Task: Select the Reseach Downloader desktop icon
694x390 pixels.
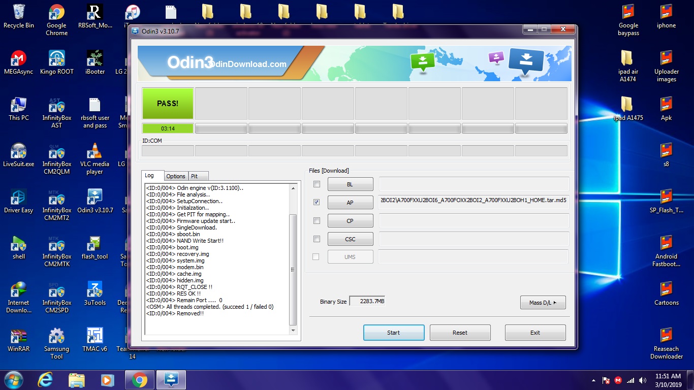Action: [x=667, y=343]
